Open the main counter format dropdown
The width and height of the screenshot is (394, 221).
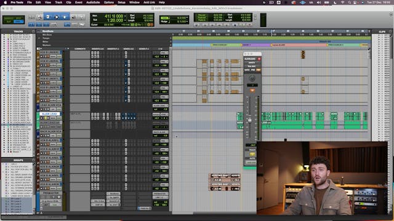[125, 17]
